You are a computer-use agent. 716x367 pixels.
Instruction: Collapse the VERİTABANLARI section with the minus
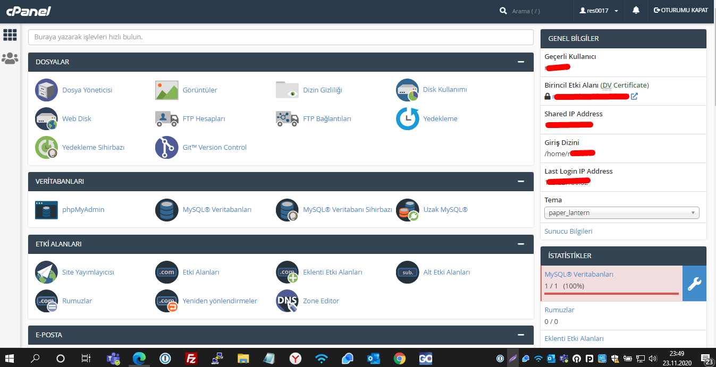click(521, 181)
